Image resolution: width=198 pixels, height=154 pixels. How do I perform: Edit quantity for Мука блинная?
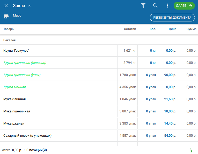148,99
